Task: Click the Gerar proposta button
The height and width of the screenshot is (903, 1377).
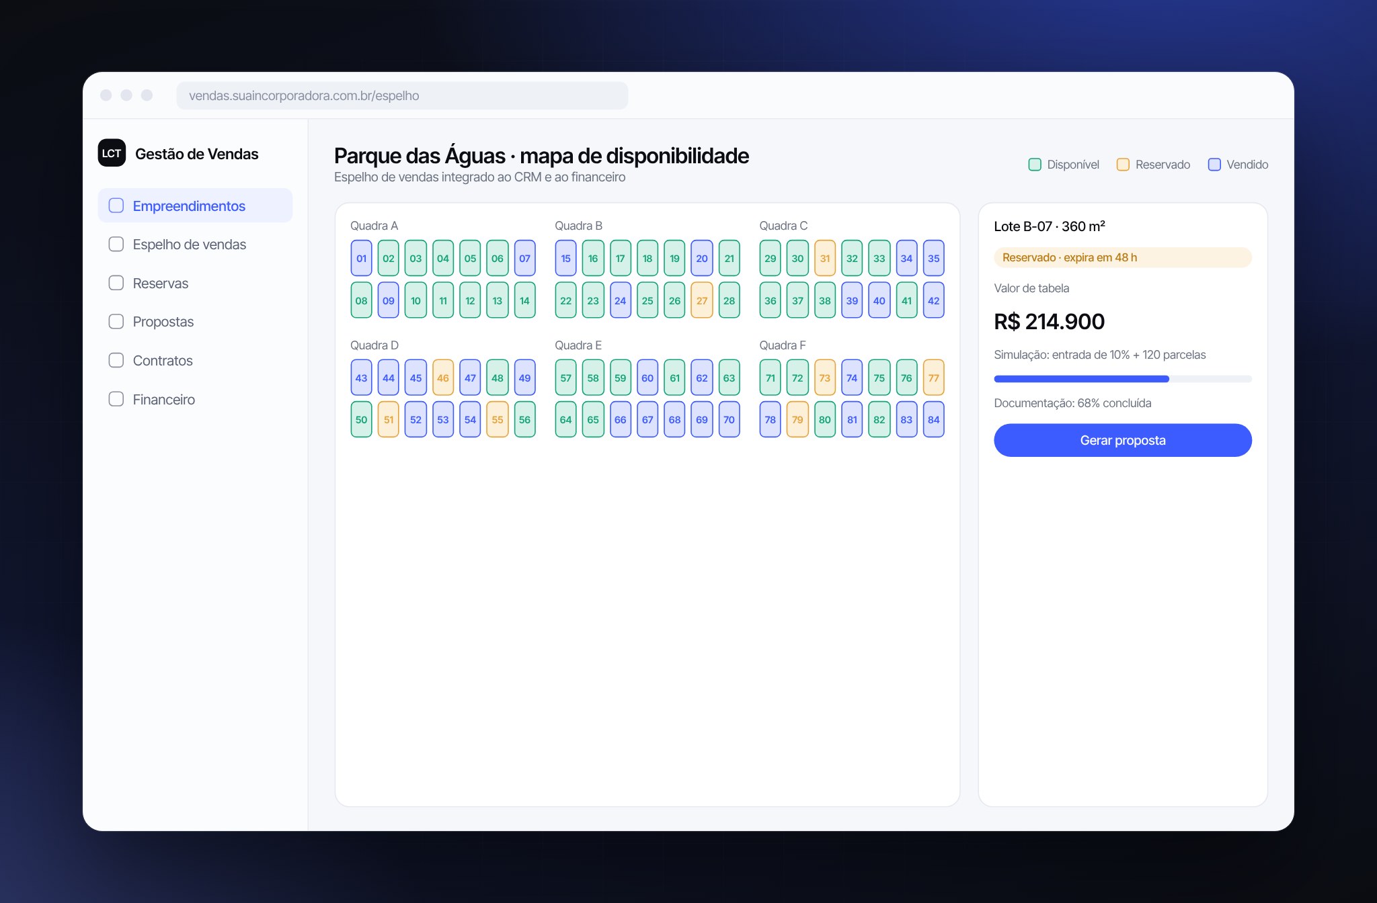Action: 1123,440
